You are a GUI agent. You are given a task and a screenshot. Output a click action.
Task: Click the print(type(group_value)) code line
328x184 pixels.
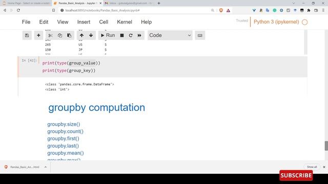71,63
